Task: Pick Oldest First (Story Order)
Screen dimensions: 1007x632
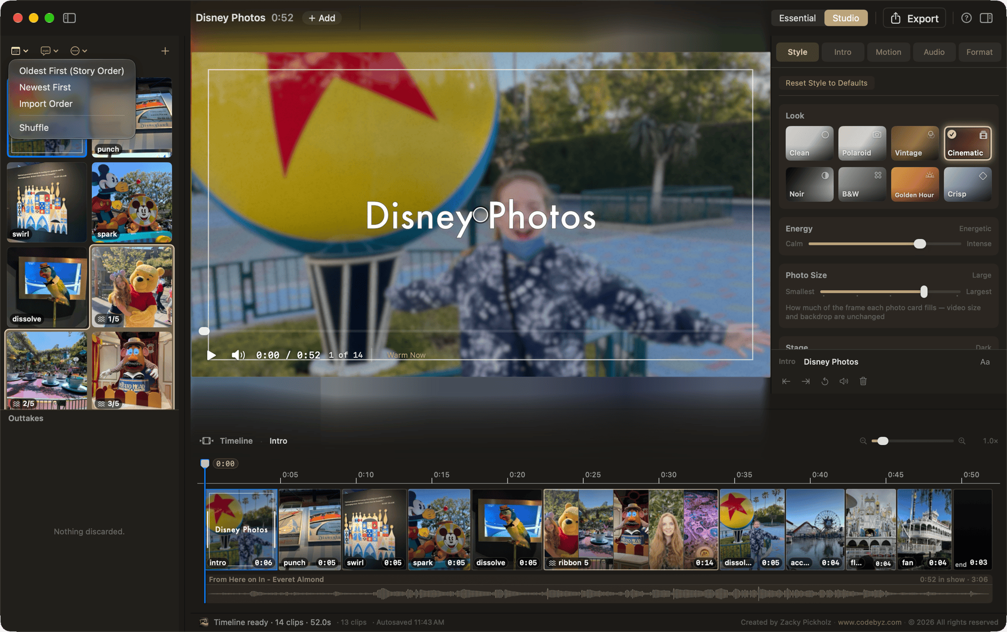Action: tap(72, 70)
